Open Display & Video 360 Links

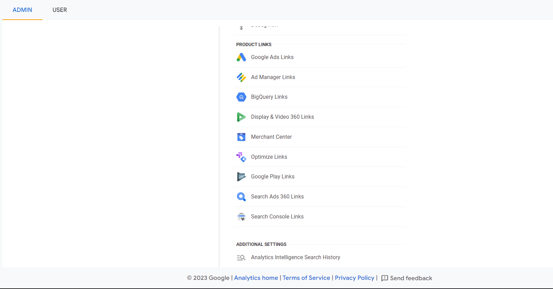tap(320, 117)
